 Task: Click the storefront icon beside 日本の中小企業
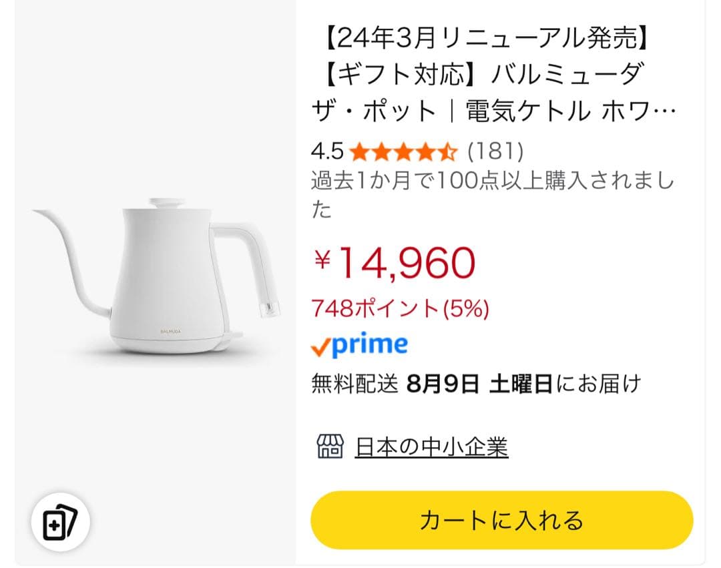[329, 446]
